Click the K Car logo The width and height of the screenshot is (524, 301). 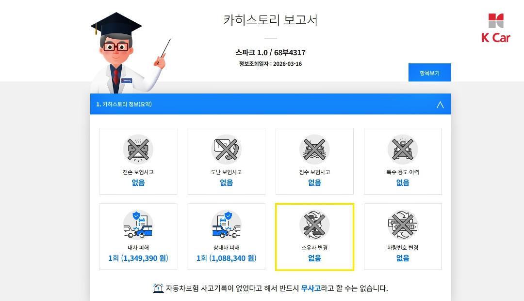(495, 29)
